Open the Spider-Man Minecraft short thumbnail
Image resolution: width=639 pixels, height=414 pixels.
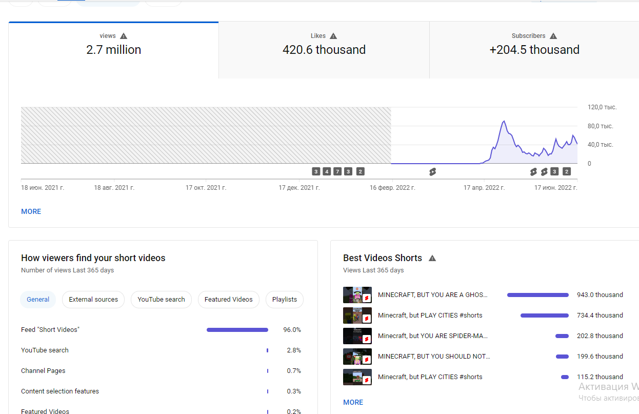(x=357, y=336)
